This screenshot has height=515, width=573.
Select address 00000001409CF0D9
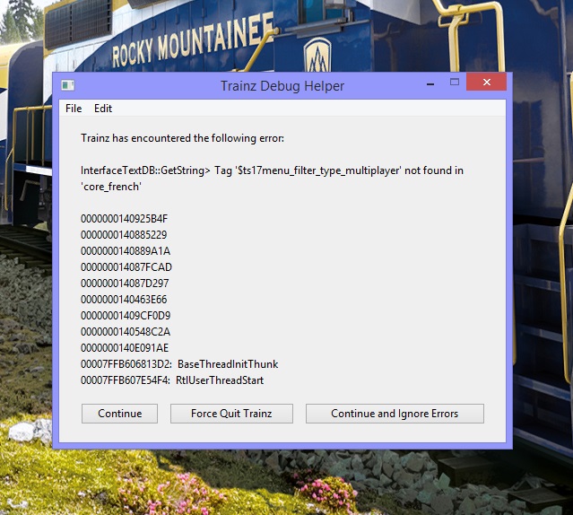[x=126, y=316]
